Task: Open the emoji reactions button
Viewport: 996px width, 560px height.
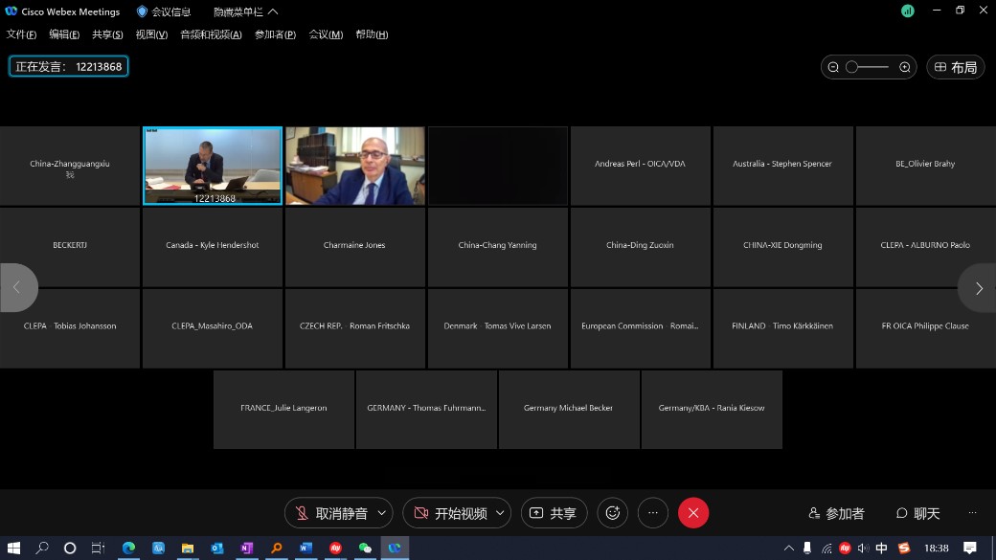Action: click(613, 513)
